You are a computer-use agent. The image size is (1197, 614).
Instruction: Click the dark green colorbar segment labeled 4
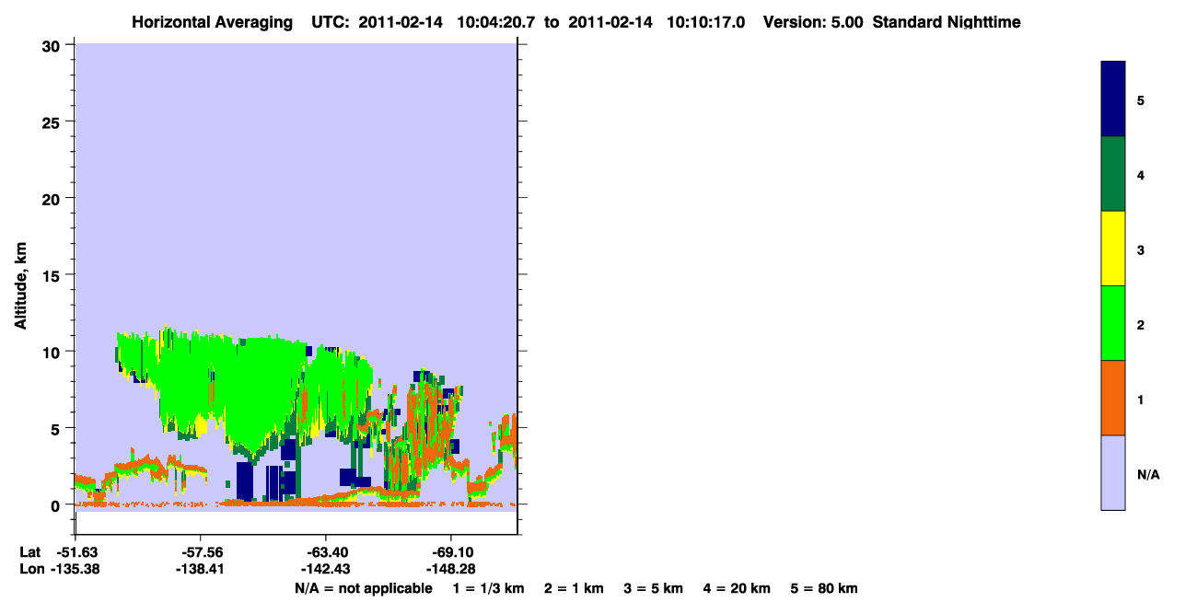[x=1113, y=174]
